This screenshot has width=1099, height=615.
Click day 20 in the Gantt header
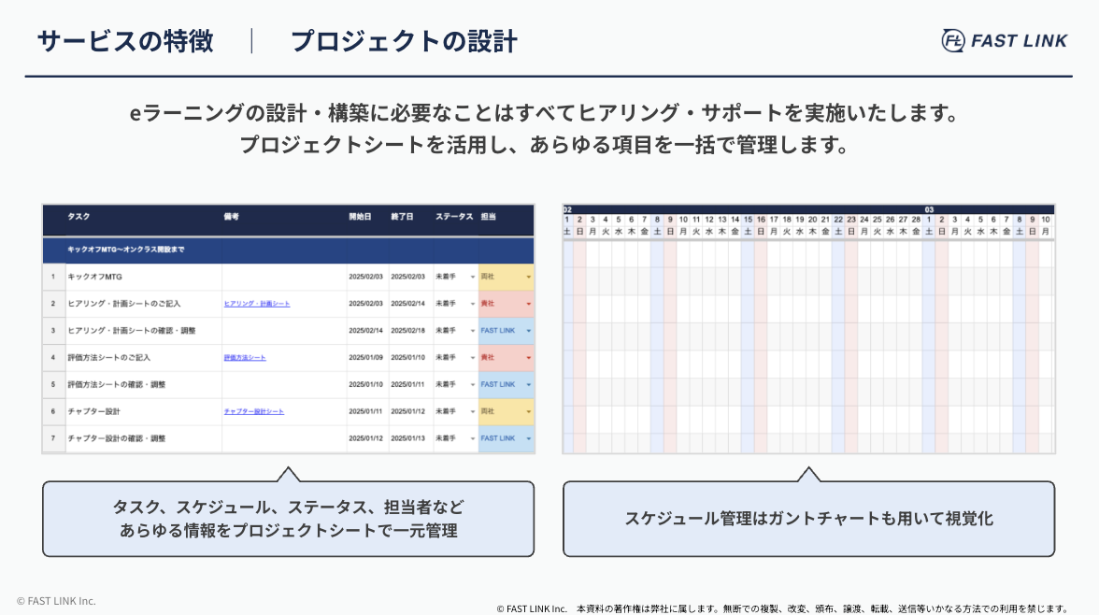tap(812, 220)
